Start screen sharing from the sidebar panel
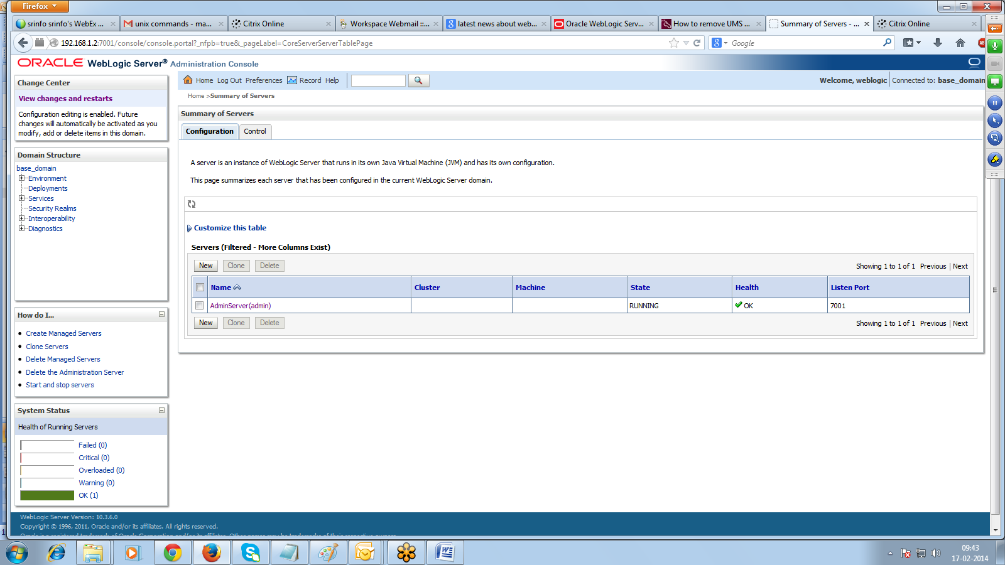The height and width of the screenshot is (565, 1005). pos(995,82)
